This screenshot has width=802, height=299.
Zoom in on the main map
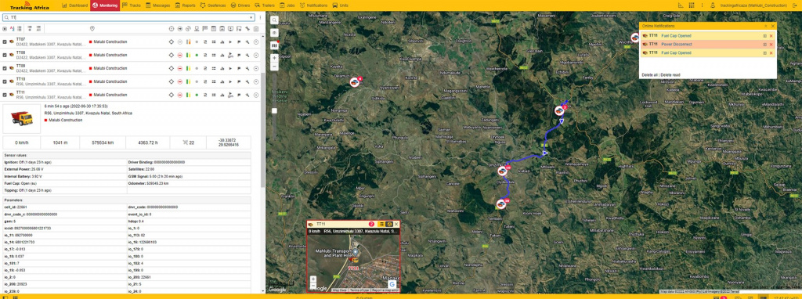(x=275, y=58)
